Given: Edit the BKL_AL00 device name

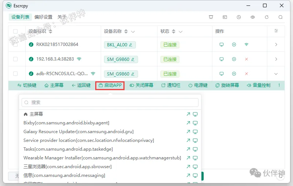Looking at the screenshot, I should click(x=131, y=45).
